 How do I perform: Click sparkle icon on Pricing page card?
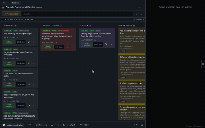pyautogui.click(x=106, y=44)
